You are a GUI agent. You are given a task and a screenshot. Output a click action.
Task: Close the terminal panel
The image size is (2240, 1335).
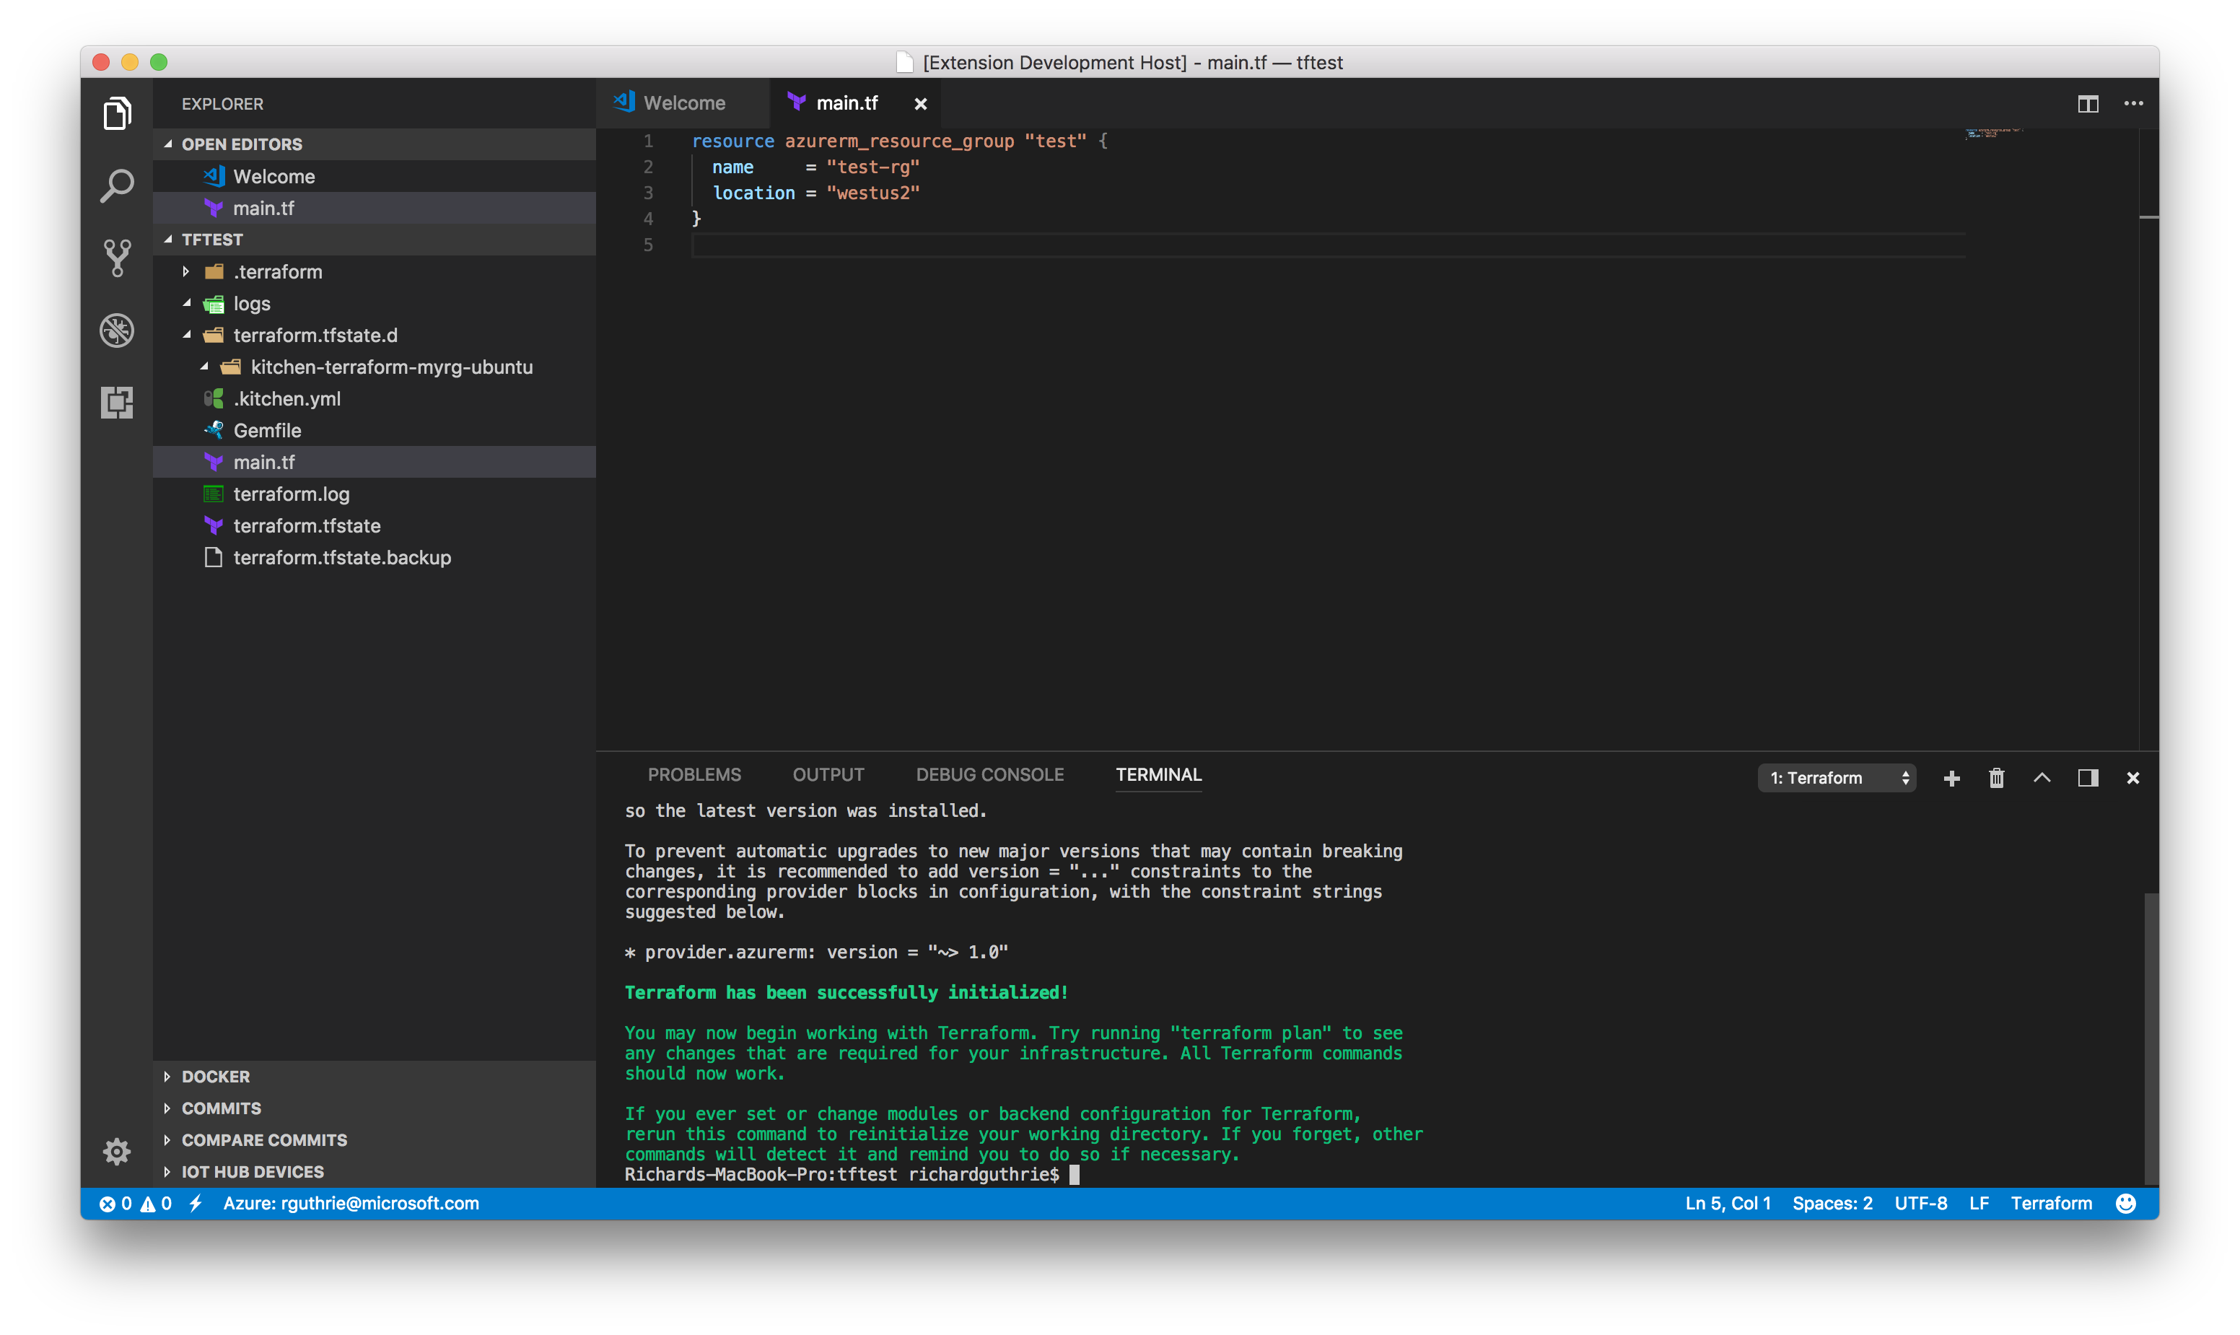coord(2133,778)
